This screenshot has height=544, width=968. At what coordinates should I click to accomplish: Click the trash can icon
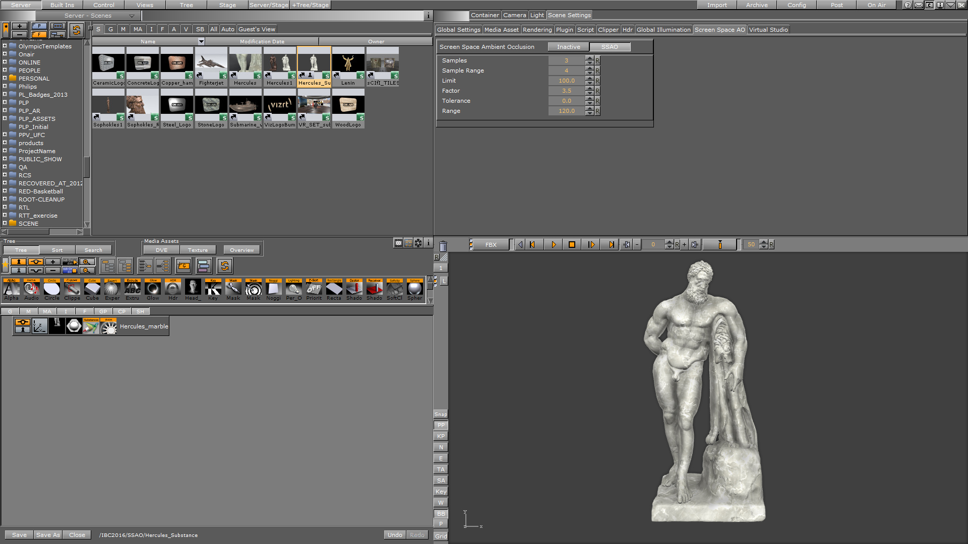(443, 246)
